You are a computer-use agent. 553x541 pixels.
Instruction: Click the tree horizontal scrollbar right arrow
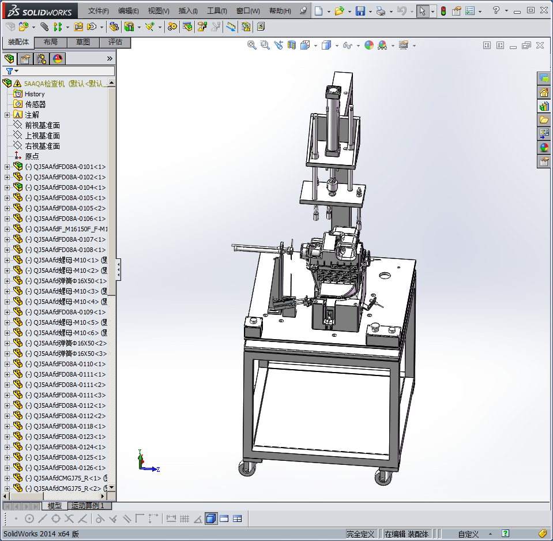(103, 496)
